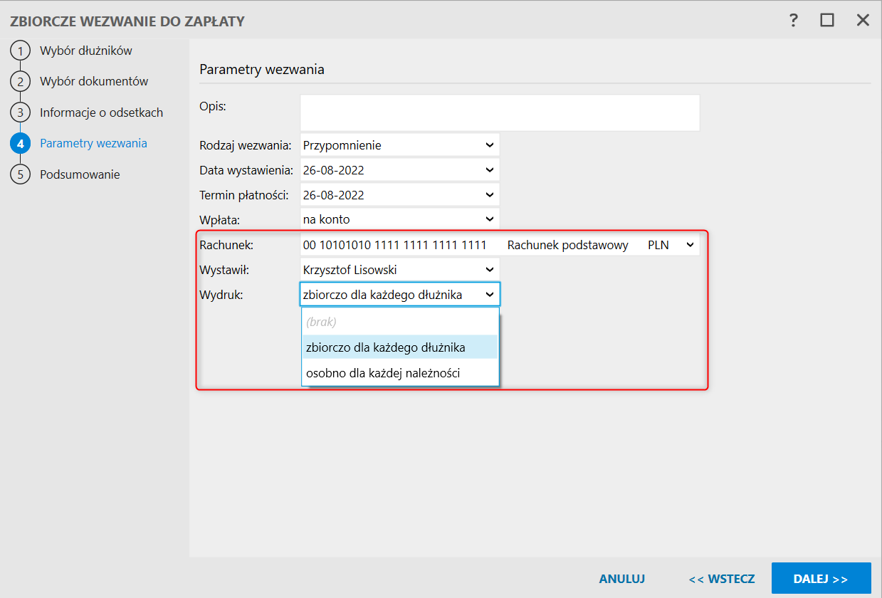Viewport: 882px width, 598px height.
Task: Click the Rachunek podstawowy text
Action: (568, 245)
